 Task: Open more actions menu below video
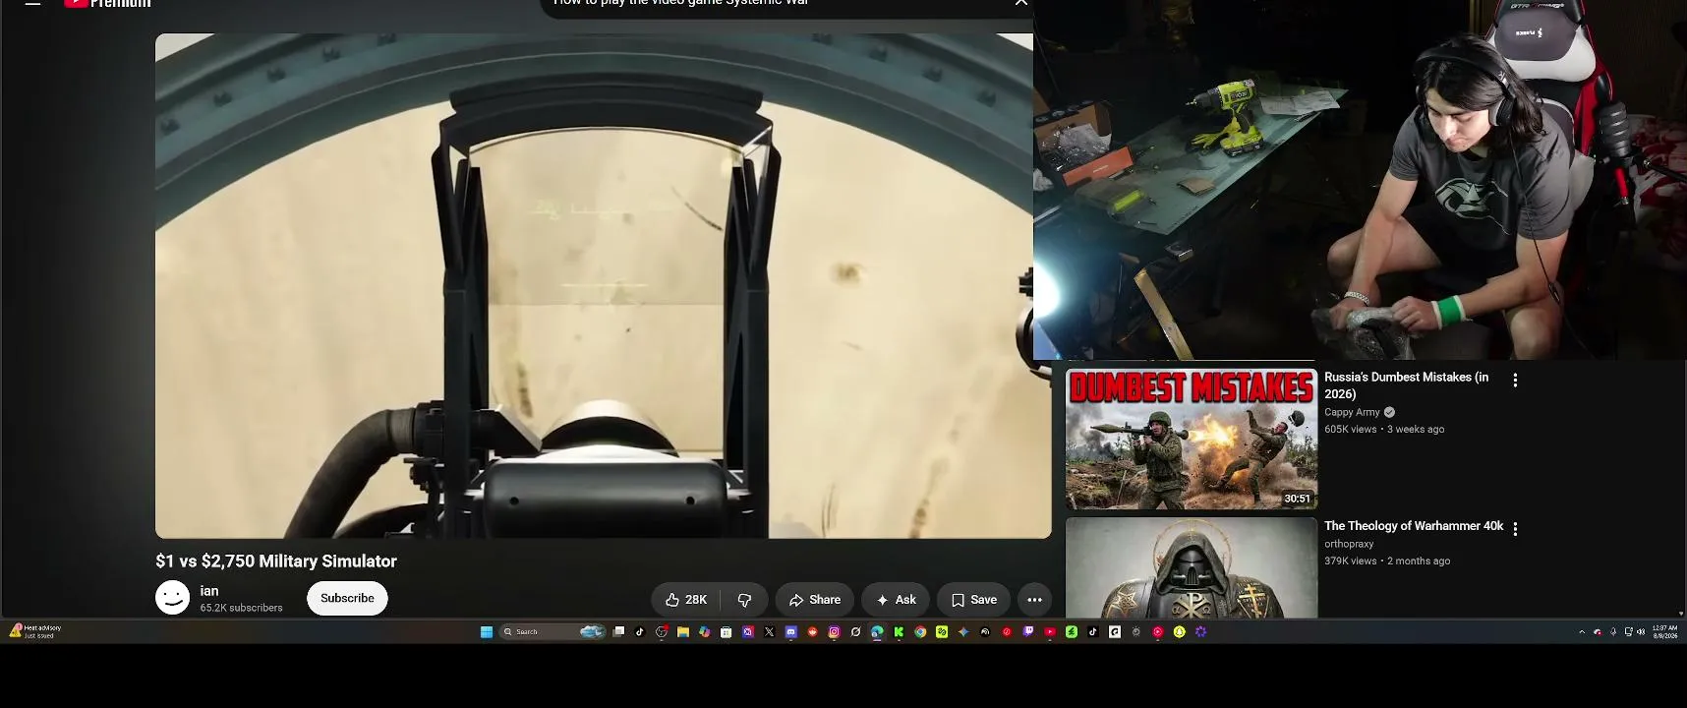[1034, 600]
